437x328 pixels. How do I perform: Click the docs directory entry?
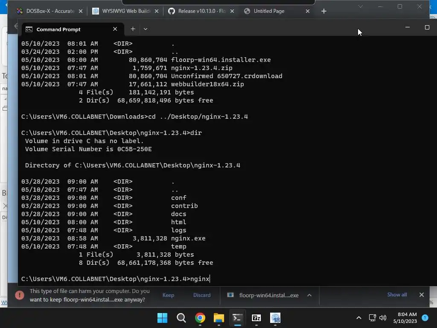pos(179,214)
